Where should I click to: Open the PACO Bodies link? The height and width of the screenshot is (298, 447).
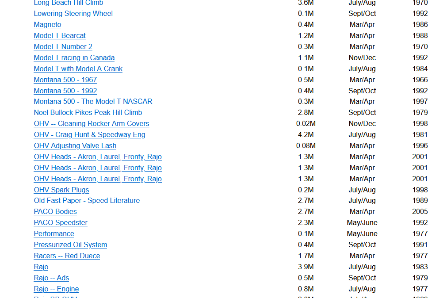pyautogui.click(x=55, y=212)
